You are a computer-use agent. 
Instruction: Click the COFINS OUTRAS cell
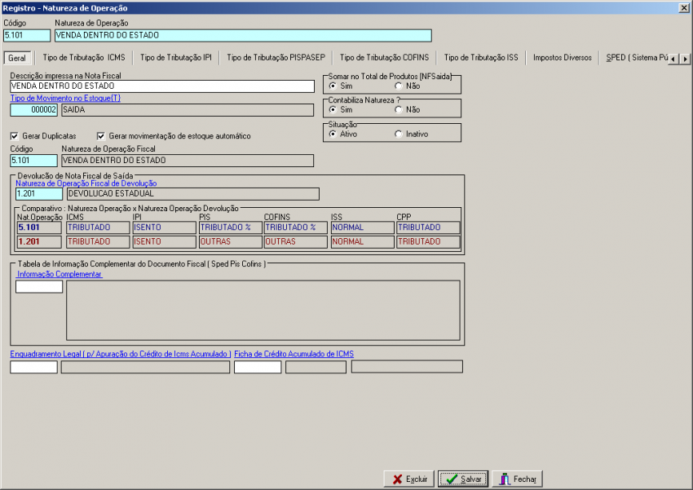click(x=296, y=241)
